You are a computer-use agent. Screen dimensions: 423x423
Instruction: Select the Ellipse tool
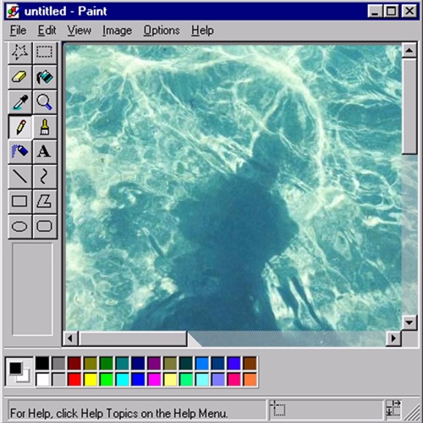[19, 226]
